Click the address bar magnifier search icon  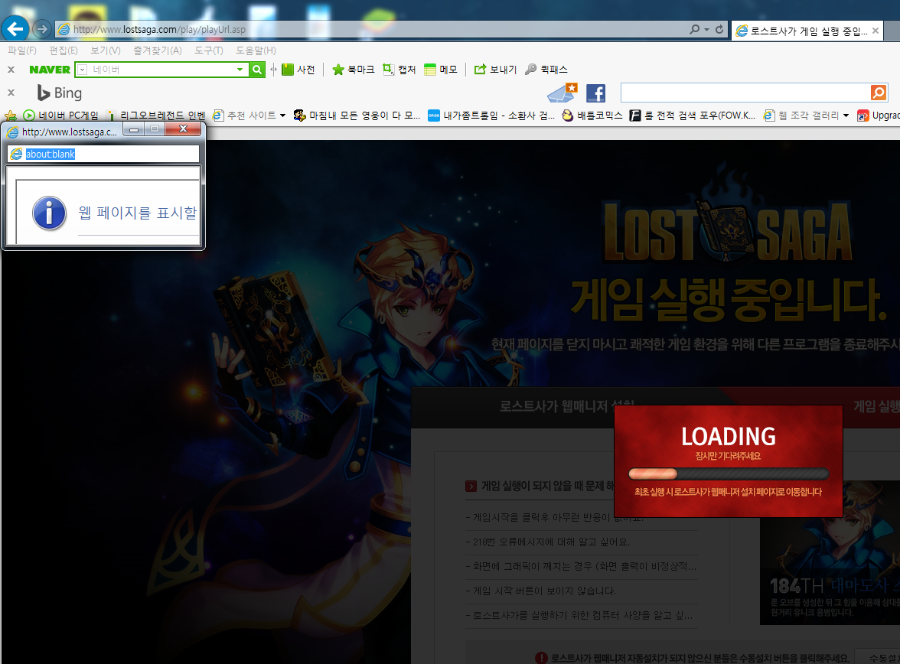695,29
